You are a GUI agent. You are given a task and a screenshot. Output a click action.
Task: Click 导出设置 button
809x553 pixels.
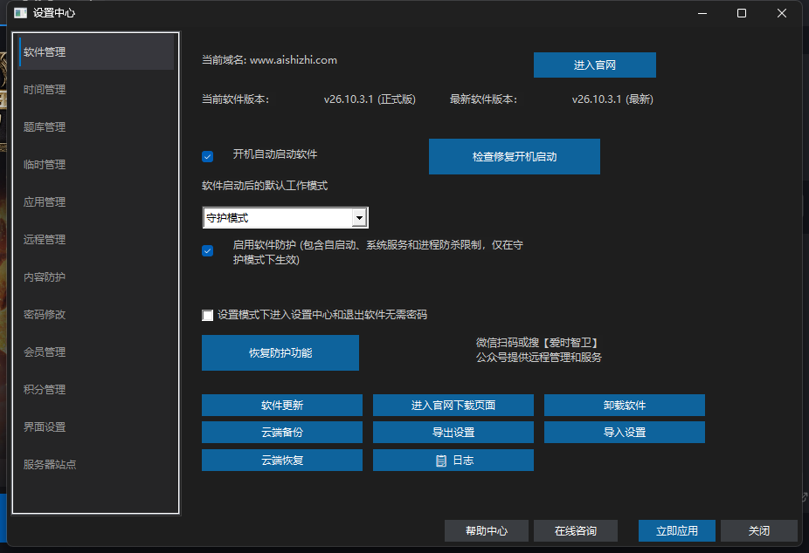(x=453, y=433)
